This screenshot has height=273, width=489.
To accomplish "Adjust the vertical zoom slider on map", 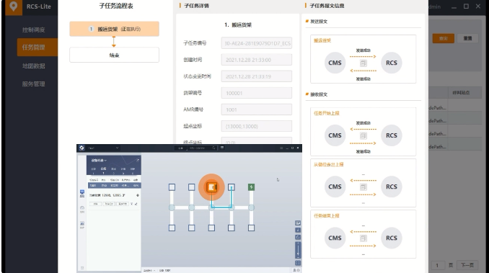I will click(298, 249).
